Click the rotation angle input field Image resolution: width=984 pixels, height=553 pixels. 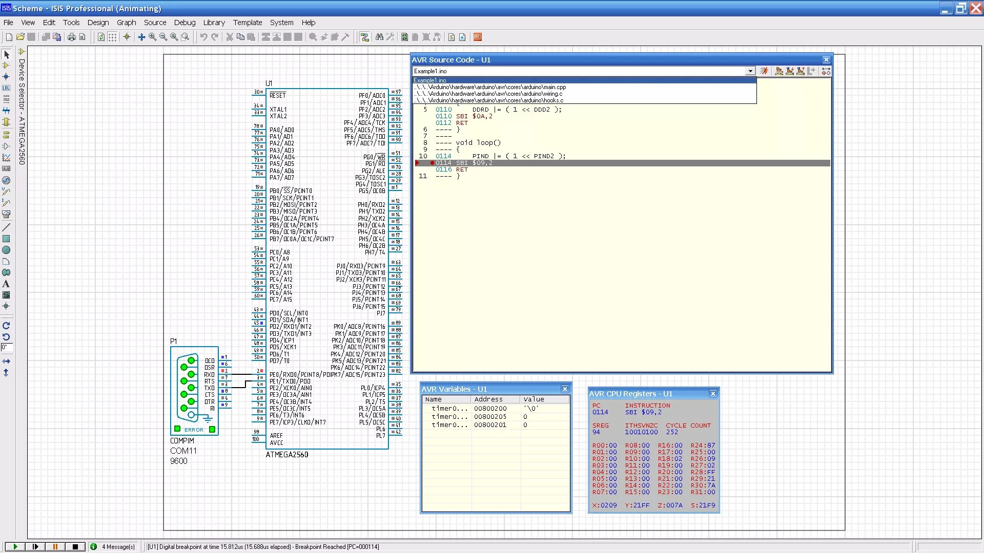point(6,348)
